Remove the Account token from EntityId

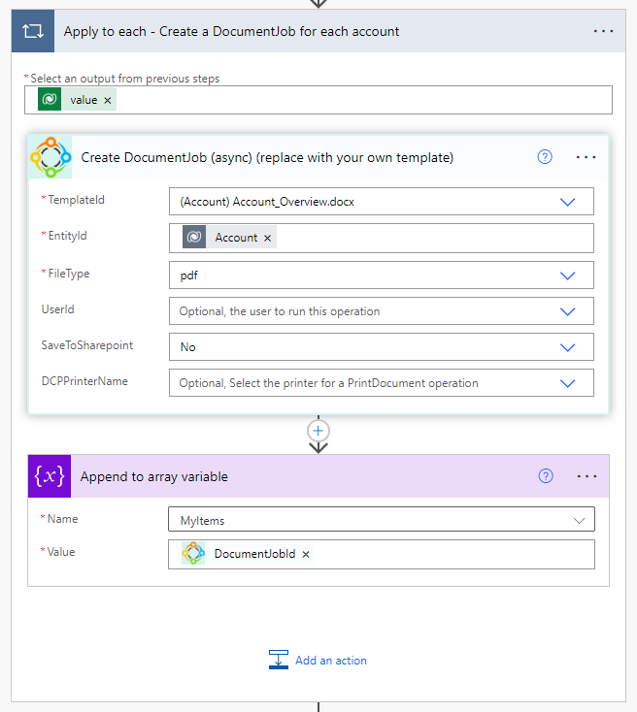tap(267, 238)
